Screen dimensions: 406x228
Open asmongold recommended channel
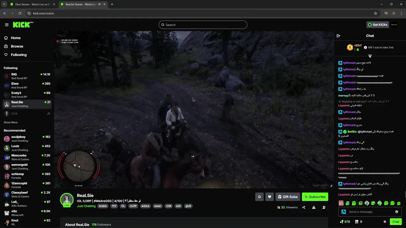pos(27,167)
